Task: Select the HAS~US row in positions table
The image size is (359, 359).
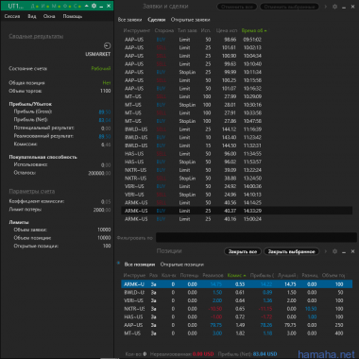Action: click(x=236, y=317)
